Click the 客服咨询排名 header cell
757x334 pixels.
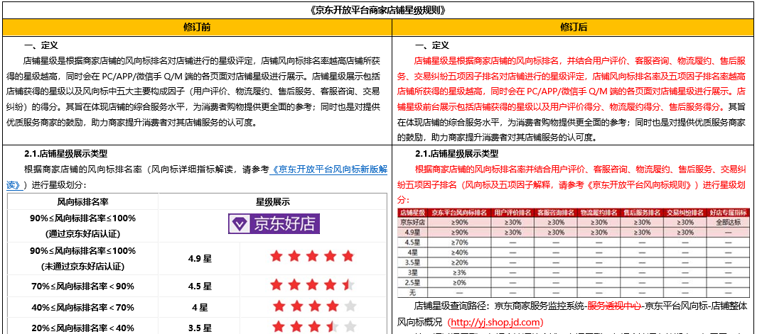coord(555,213)
